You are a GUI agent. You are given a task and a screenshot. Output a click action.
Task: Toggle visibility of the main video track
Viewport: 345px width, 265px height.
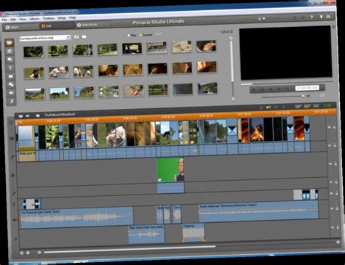(x=330, y=127)
